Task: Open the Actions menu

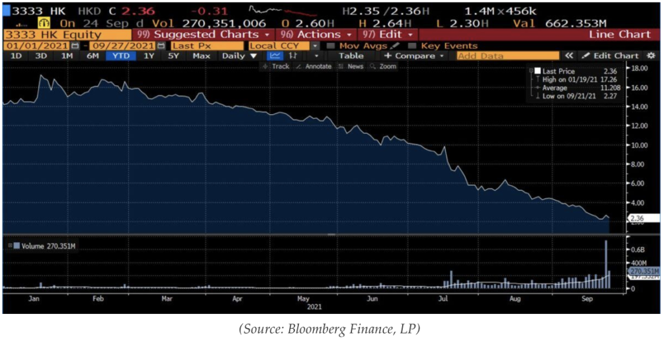Action: pyautogui.click(x=316, y=34)
